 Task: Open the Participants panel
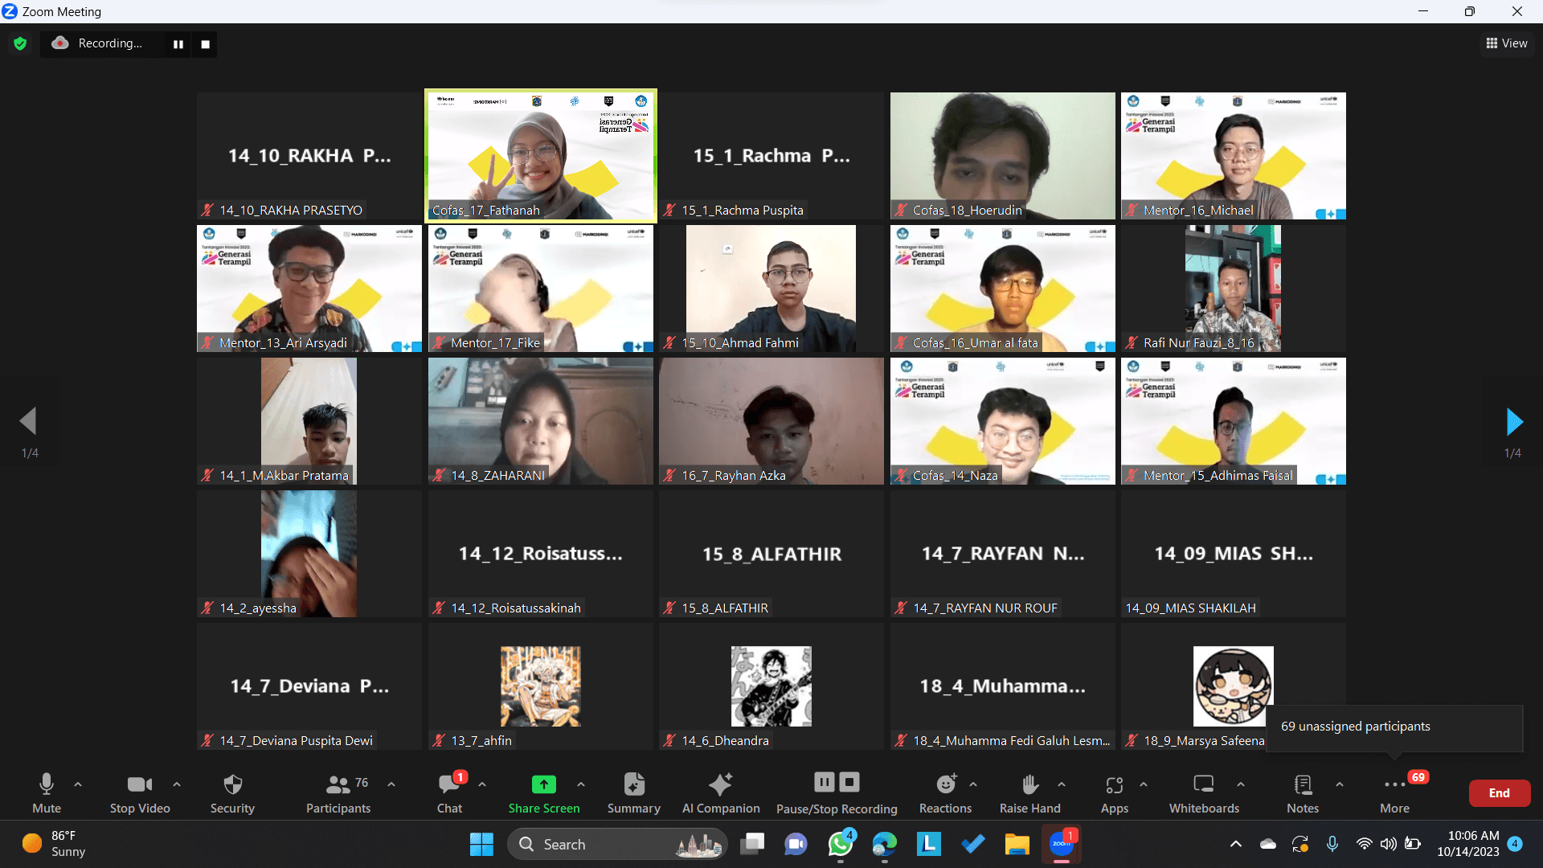point(338,785)
